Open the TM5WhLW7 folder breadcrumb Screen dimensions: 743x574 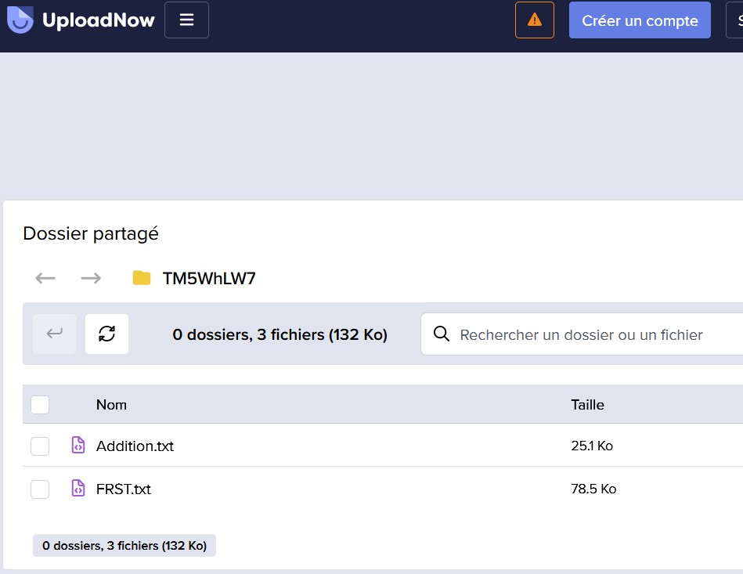tap(209, 278)
